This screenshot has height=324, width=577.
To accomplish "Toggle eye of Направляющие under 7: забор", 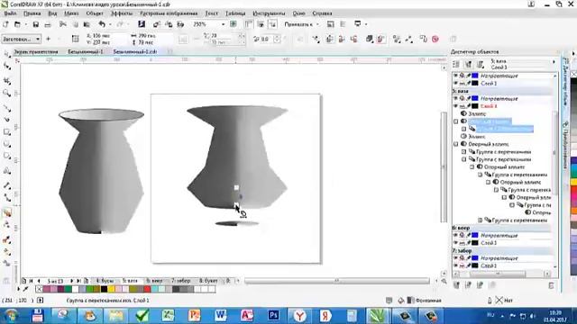I will click(456, 258).
